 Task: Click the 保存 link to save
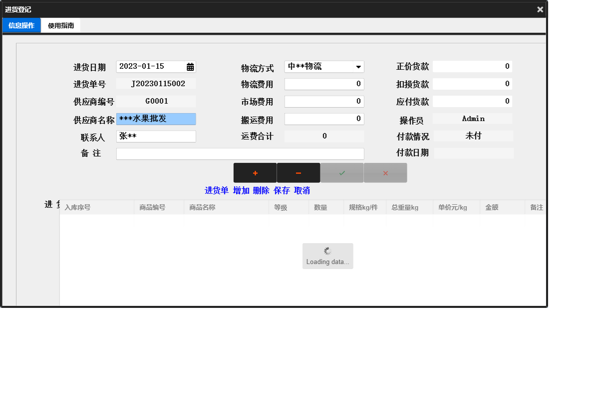click(x=282, y=190)
